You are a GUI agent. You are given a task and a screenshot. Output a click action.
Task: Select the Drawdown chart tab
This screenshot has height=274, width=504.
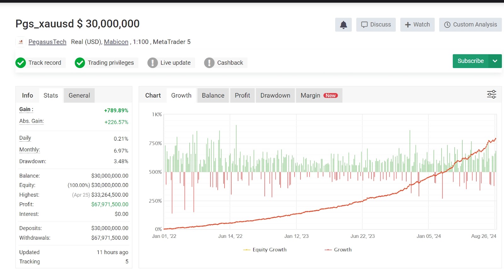click(275, 95)
